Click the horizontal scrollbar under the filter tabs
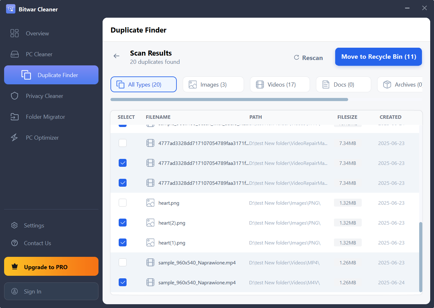 coord(229,100)
